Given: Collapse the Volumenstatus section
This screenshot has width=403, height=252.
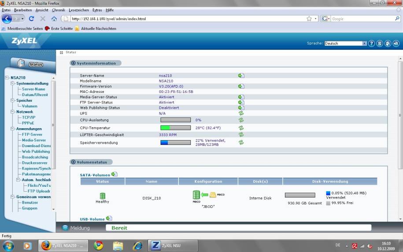Looking at the screenshot, I should (73, 162).
